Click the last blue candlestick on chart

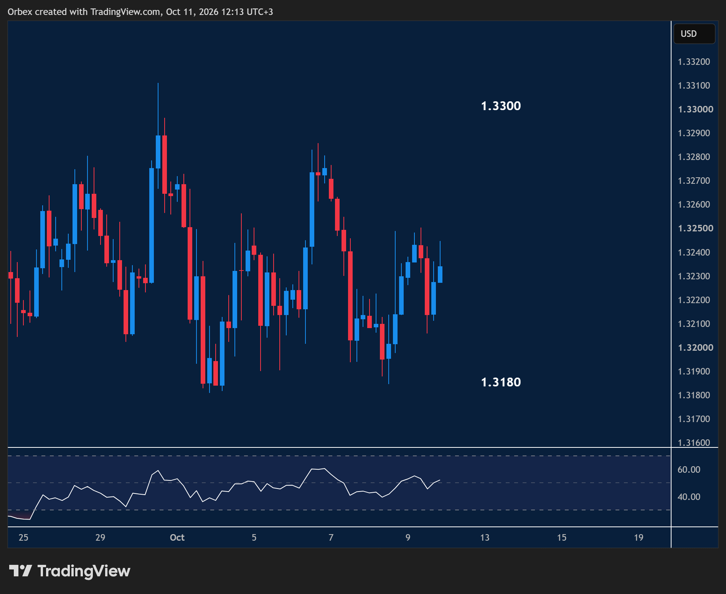click(440, 274)
